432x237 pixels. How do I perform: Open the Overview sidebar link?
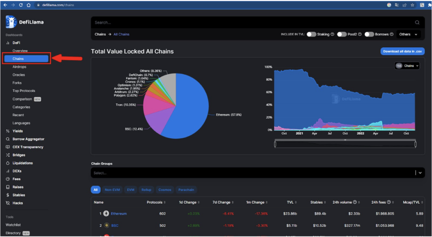pyautogui.click(x=20, y=51)
